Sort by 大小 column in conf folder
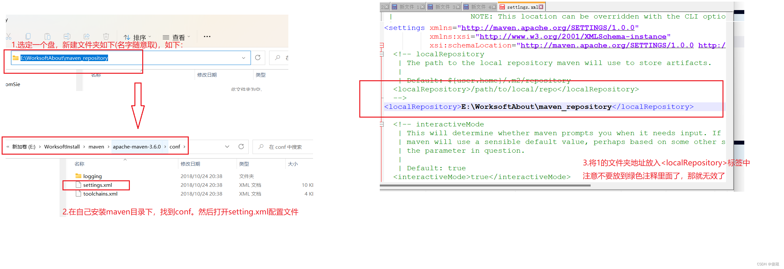Image resolution: width=784 pixels, height=269 pixels. 293,164
